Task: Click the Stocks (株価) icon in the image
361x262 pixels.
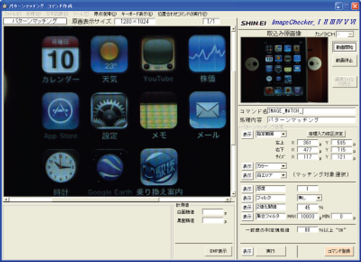Action: coord(207,53)
